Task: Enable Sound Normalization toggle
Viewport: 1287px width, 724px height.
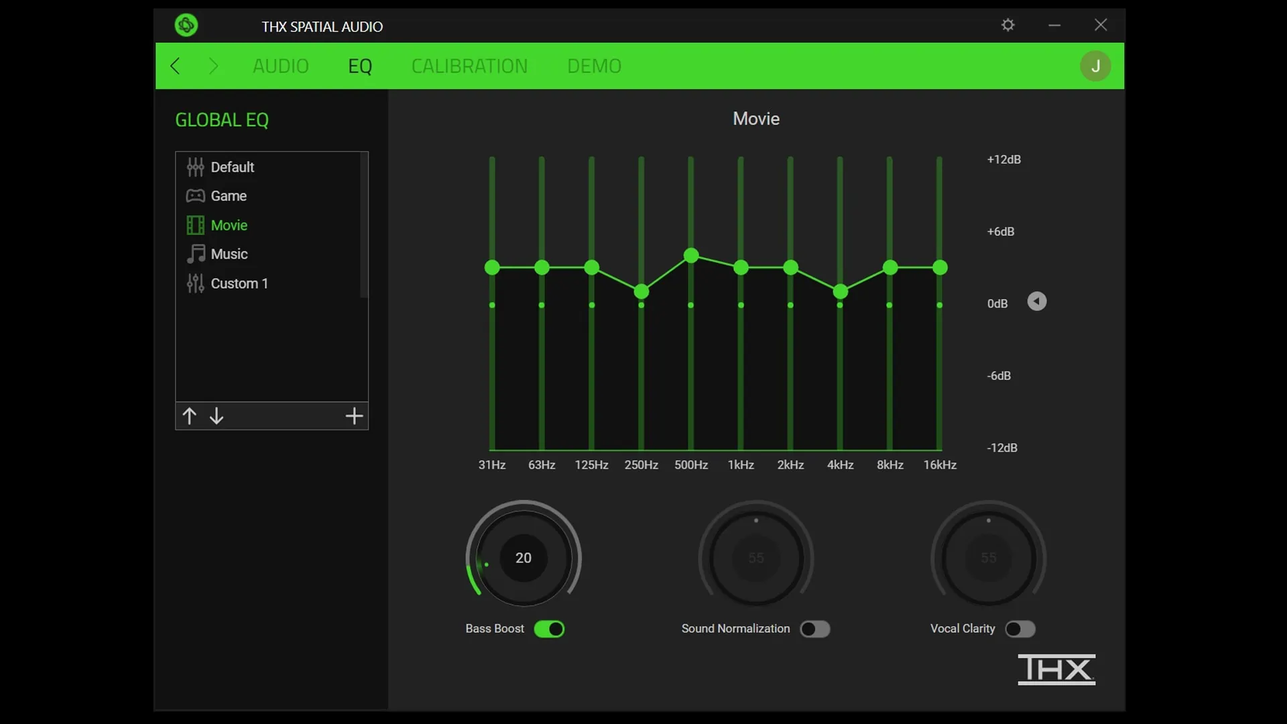Action: 813,629
